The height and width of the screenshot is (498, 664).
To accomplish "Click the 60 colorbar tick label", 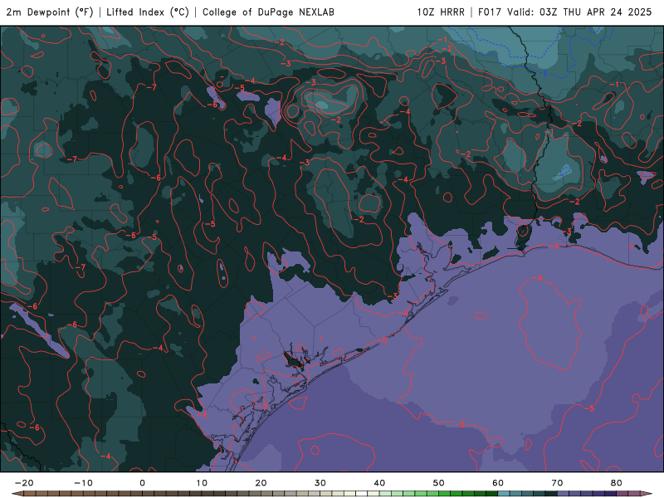I will click(x=498, y=483).
